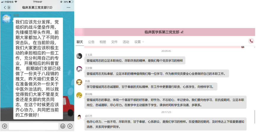This screenshot has width=256, height=132.
Task: Switch to voice message input
Action: point(4,126)
